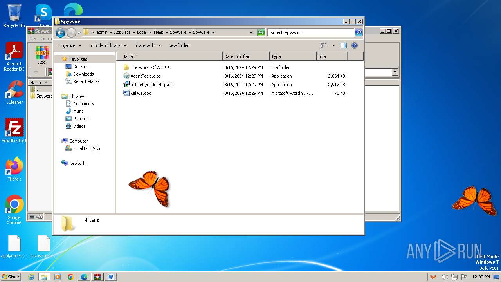
Task: Open the FileZilla Client desktop icon
Action: tap(14, 131)
